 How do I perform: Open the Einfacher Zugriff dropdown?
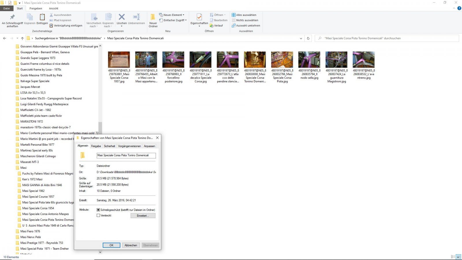tap(173, 20)
